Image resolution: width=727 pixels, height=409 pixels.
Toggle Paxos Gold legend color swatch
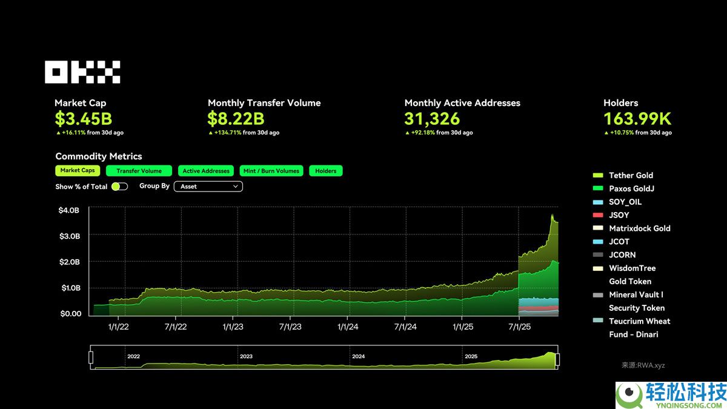tap(598, 189)
